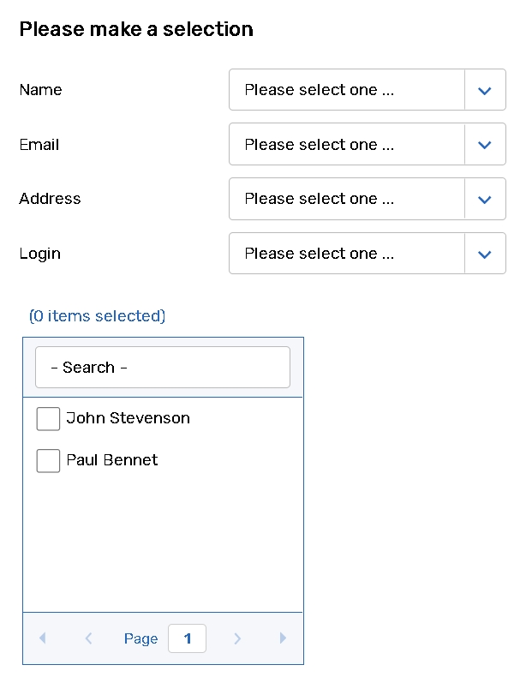Open the Name 'Please select one' combo box
This screenshot has height=677, width=532.
point(346,90)
